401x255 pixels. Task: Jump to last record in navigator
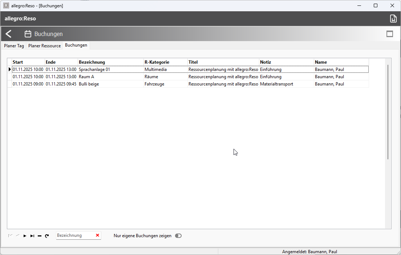pos(32,236)
